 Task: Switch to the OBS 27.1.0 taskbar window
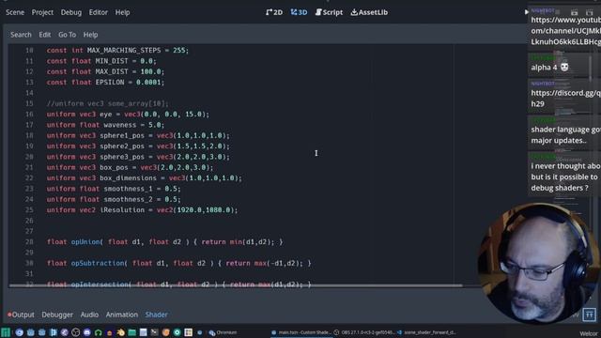point(364,332)
